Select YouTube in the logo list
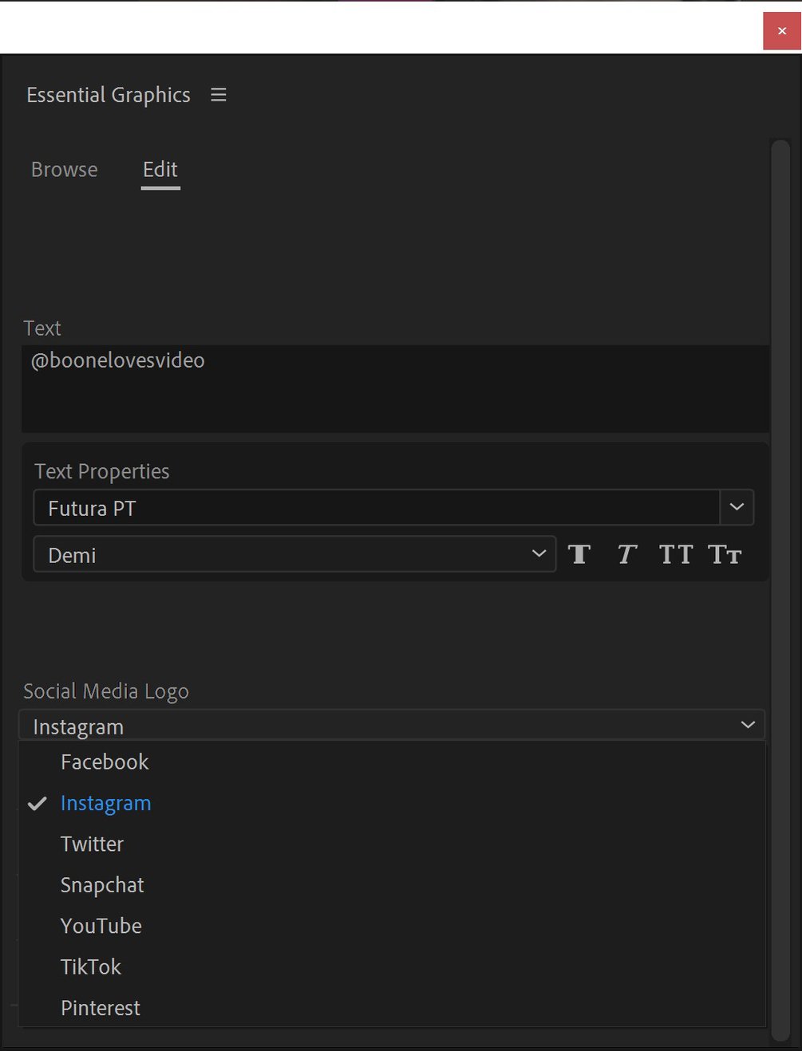This screenshot has height=1051, width=802. 101,926
